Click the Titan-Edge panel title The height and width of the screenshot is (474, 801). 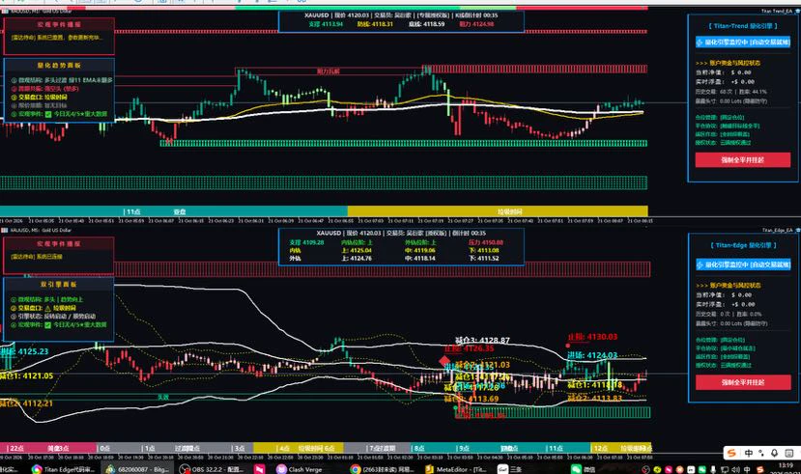coord(743,245)
